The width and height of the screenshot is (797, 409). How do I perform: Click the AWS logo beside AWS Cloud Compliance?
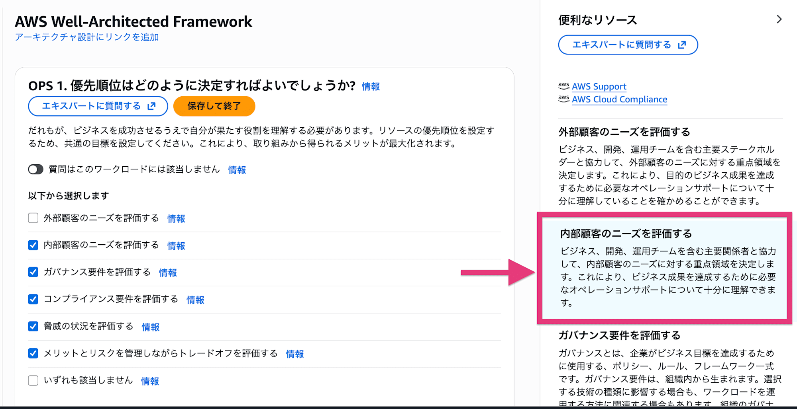[563, 99]
